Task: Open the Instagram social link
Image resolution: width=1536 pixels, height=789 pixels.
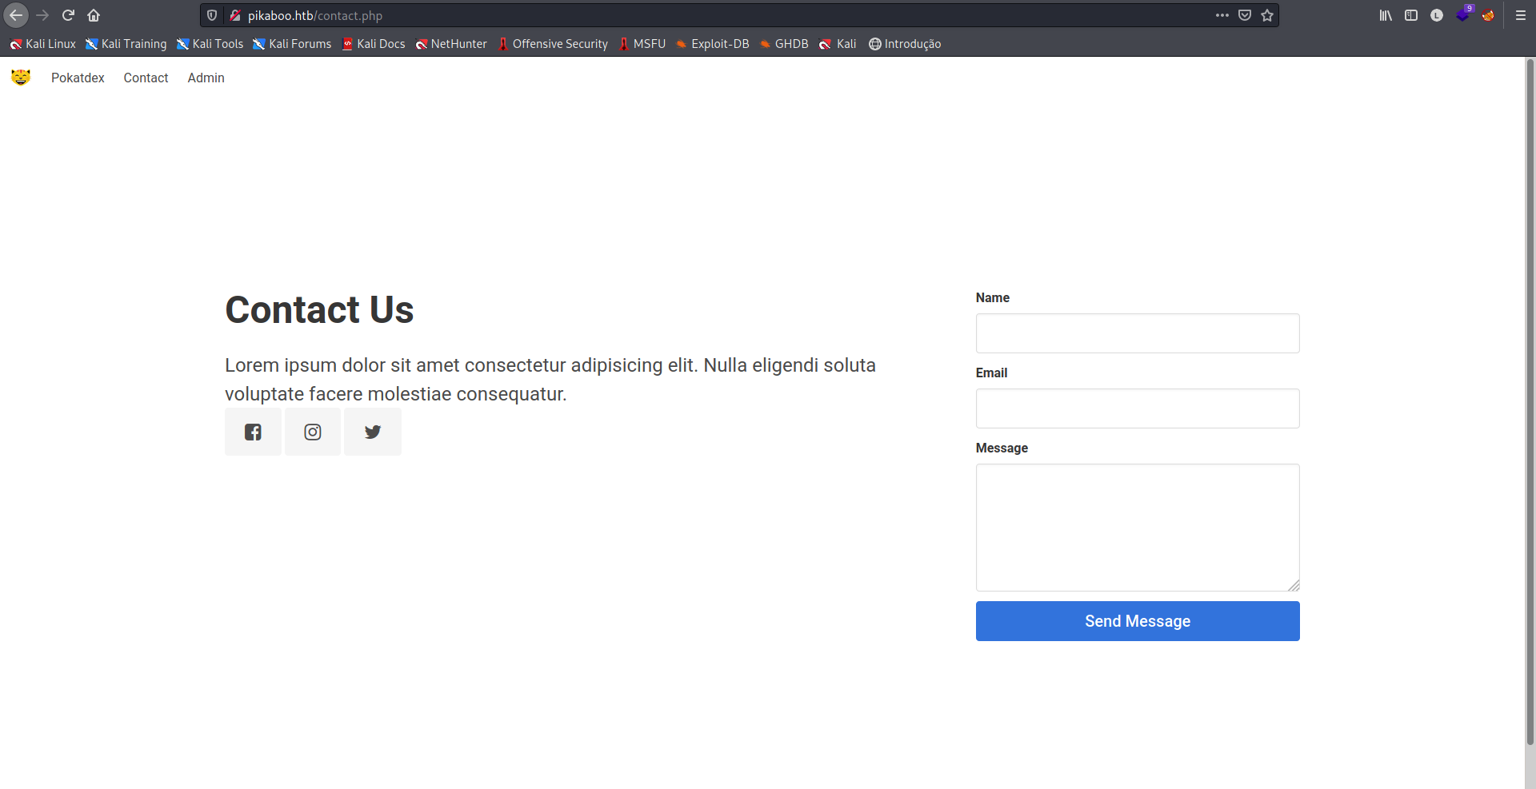Action: click(x=313, y=432)
